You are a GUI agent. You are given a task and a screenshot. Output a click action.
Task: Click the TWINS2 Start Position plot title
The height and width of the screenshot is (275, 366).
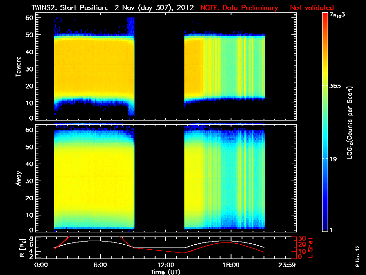click(114, 8)
